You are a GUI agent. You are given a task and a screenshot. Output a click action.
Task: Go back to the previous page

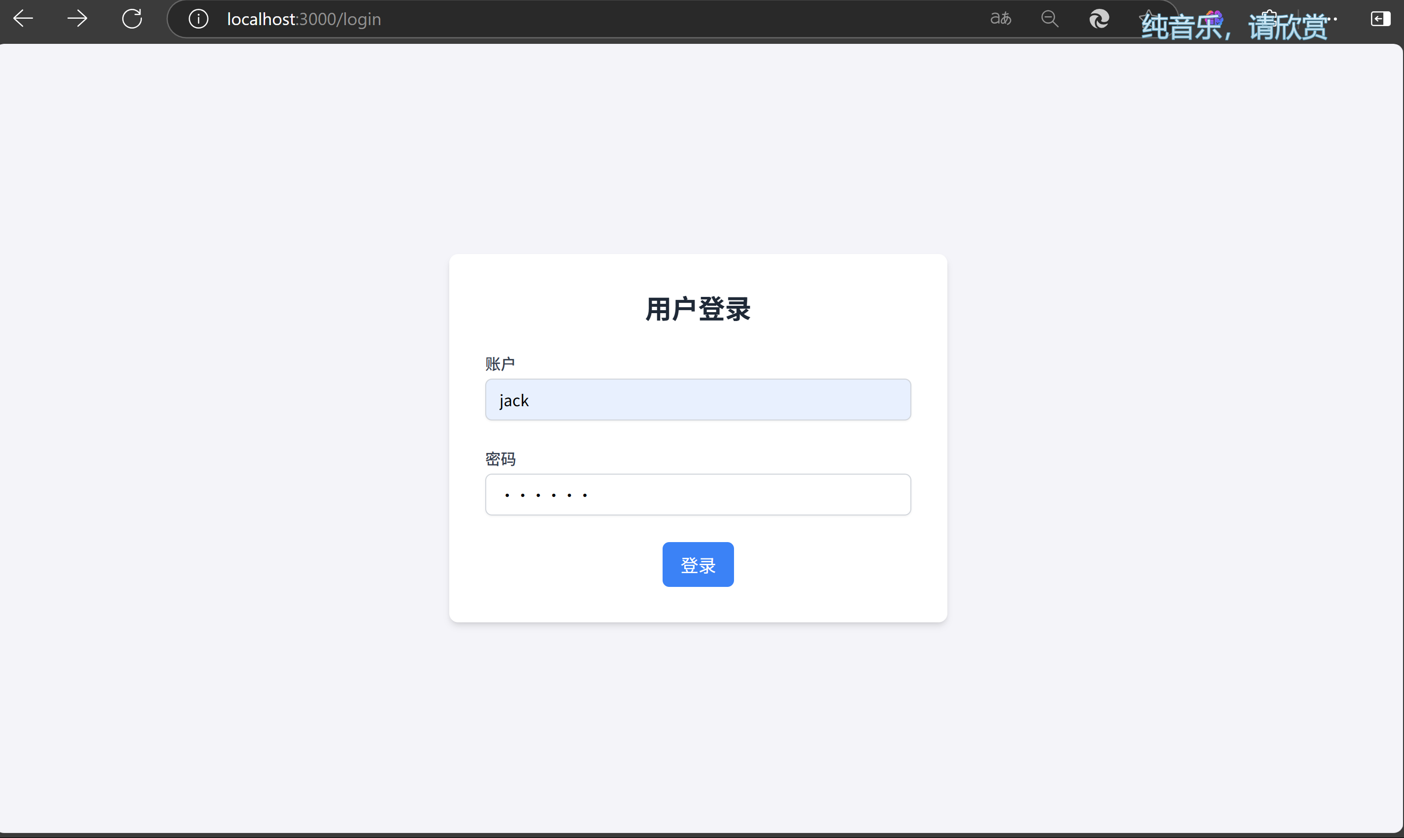pyautogui.click(x=23, y=19)
